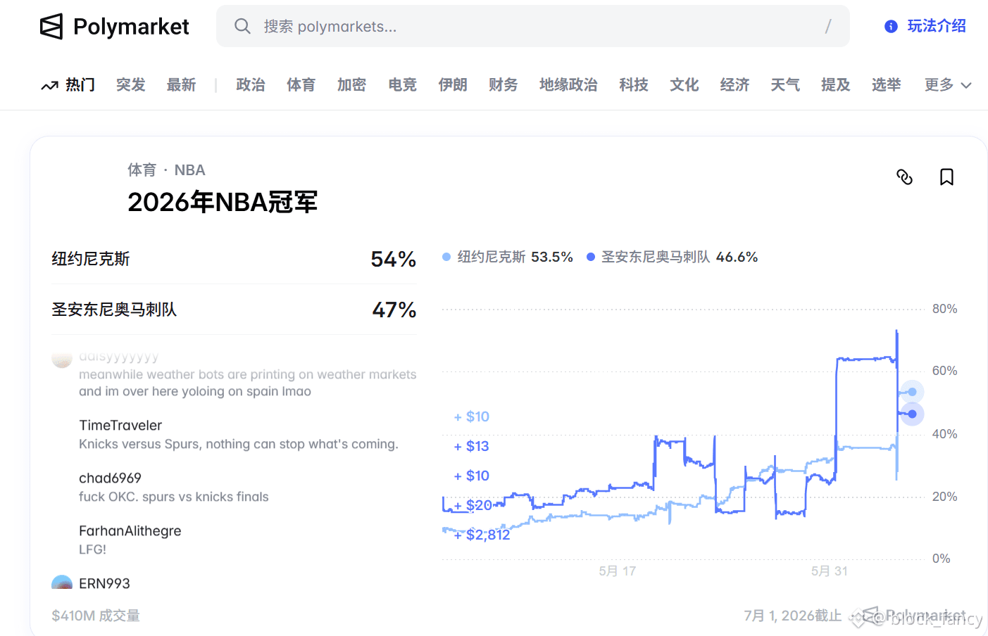Click the '+ $20' trade label on chart
Screen dimensions: 988x636
click(x=473, y=505)
